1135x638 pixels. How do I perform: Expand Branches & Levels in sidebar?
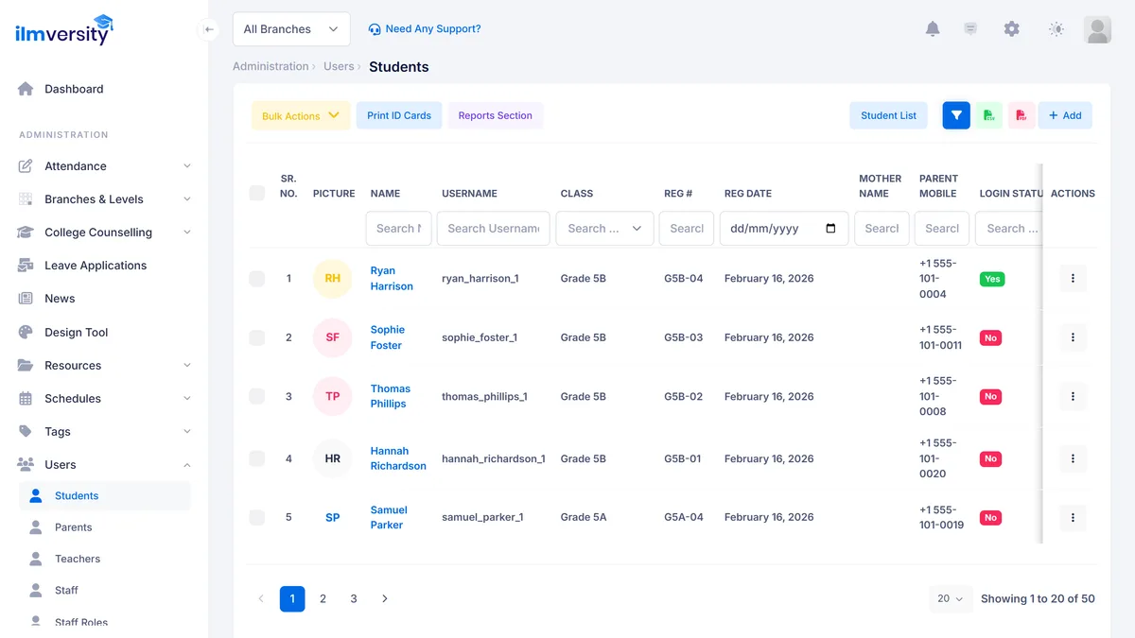point(104,199)
